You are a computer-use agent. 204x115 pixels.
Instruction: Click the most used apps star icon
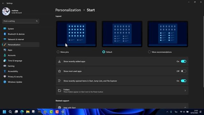pos(60,71)
